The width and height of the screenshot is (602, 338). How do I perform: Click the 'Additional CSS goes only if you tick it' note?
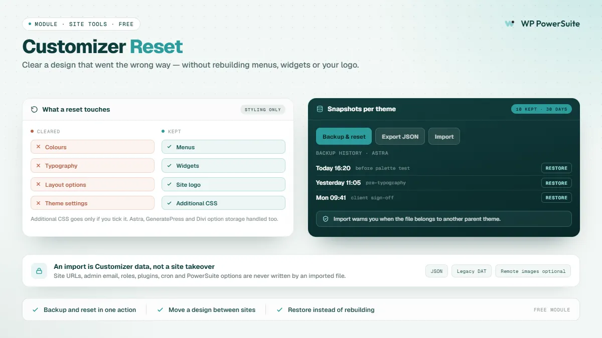coord(155,219)
